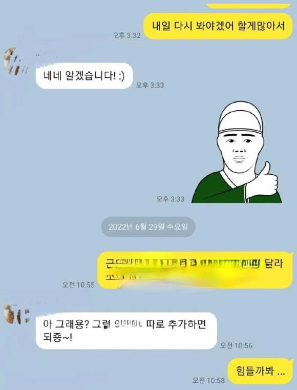Open the profile picture beside 네네 알겠습니다 message
Screen dimensions: 297x390
(15, 61)
